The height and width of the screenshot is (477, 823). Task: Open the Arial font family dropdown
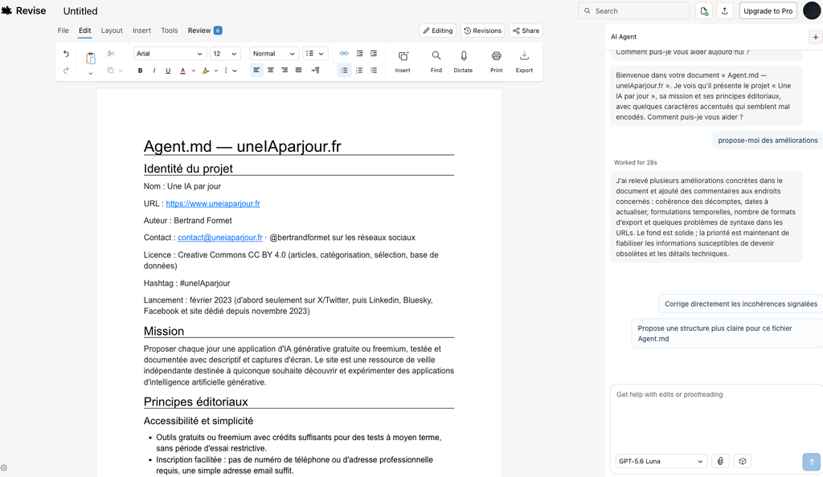click(169, 54)
